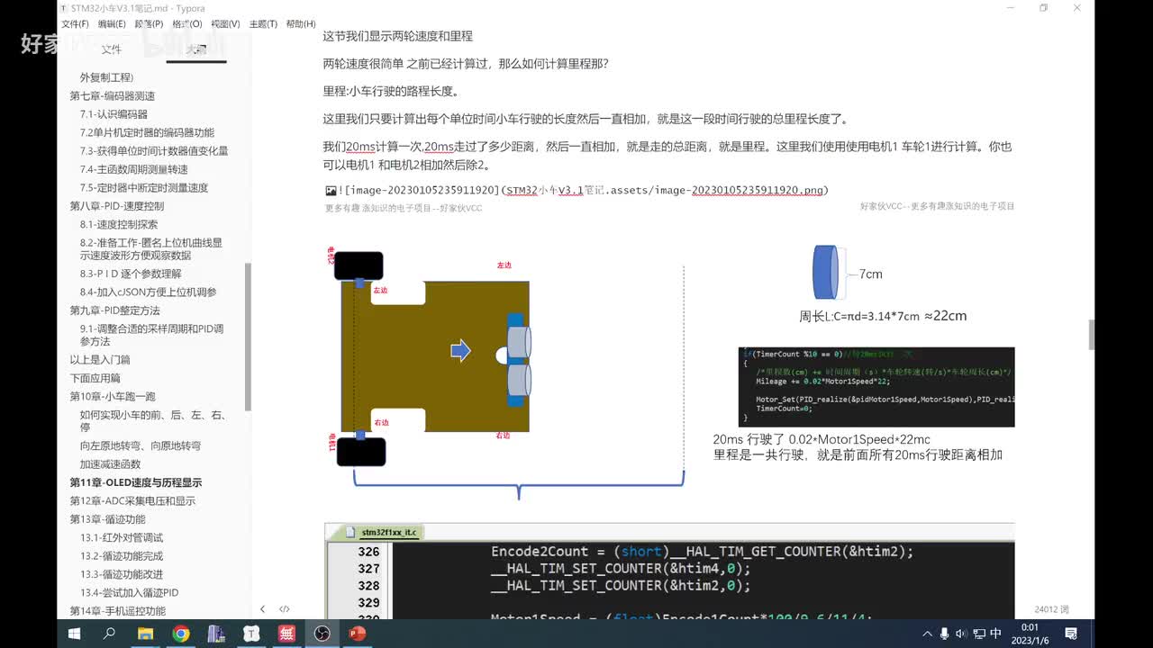Click the blue wheel 7cm illustration

[826, 272]
